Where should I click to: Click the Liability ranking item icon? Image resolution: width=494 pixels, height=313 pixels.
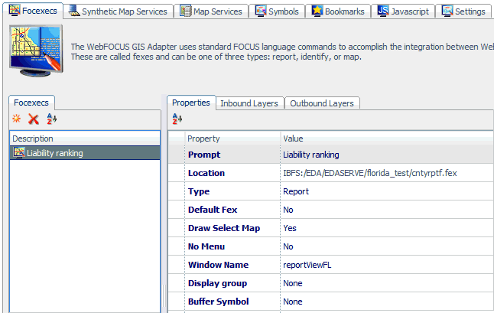18,153
